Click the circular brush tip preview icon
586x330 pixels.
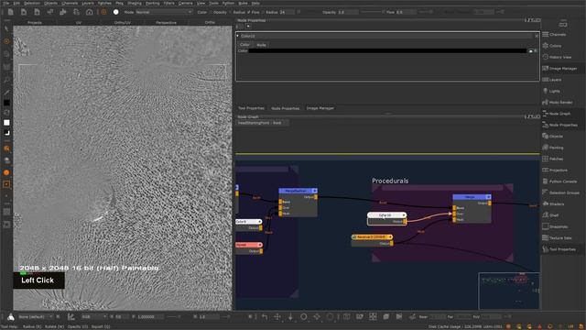point(116,12)
